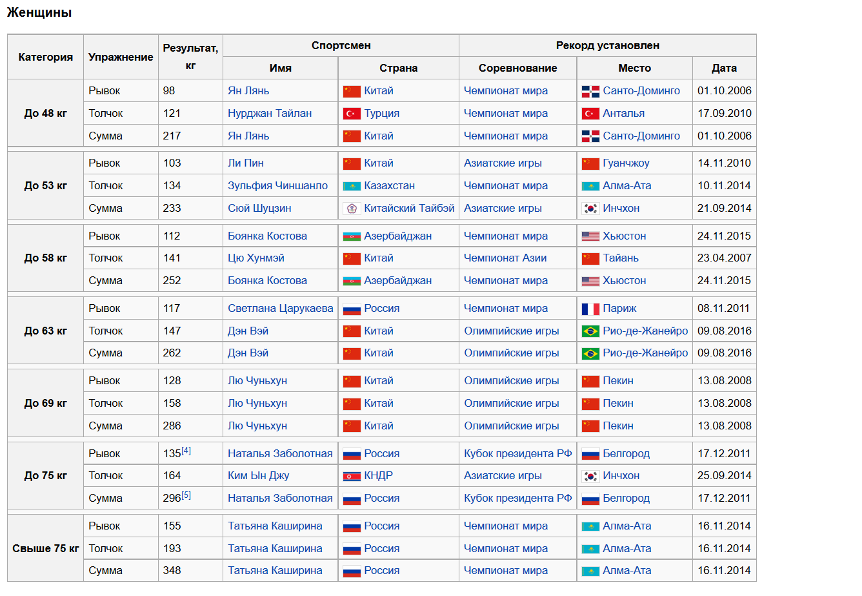
Task: Click the French flag beside Париж
Action: click(x=590, y=309)
